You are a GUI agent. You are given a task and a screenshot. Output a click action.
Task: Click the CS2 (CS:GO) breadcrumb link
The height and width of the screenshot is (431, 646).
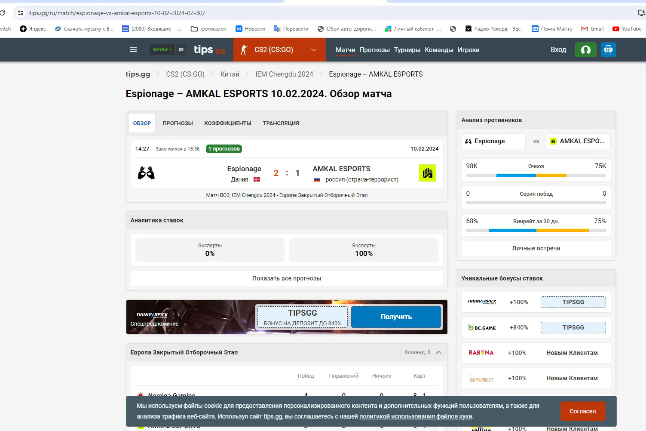click(x=185, y=74)
